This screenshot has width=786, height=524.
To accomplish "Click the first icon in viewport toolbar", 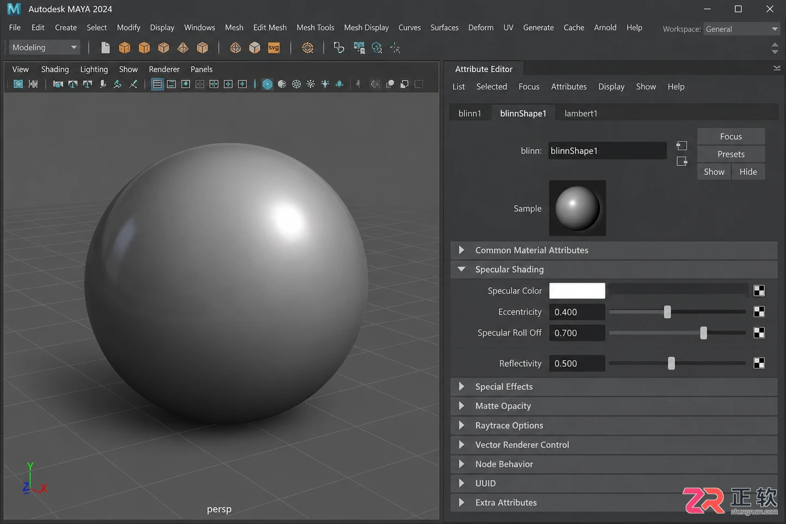I will click(18, 84).
